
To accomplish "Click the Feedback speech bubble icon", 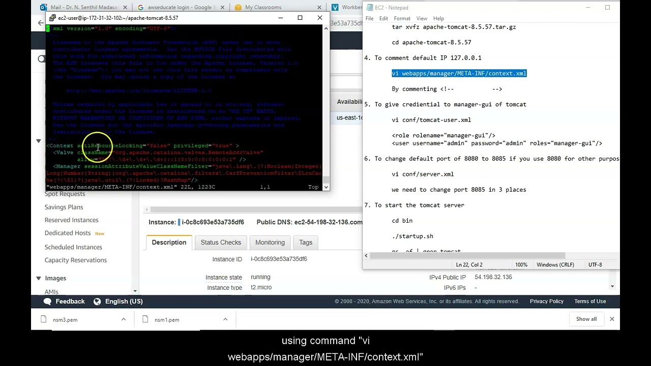I will click(x=47, y=301).
